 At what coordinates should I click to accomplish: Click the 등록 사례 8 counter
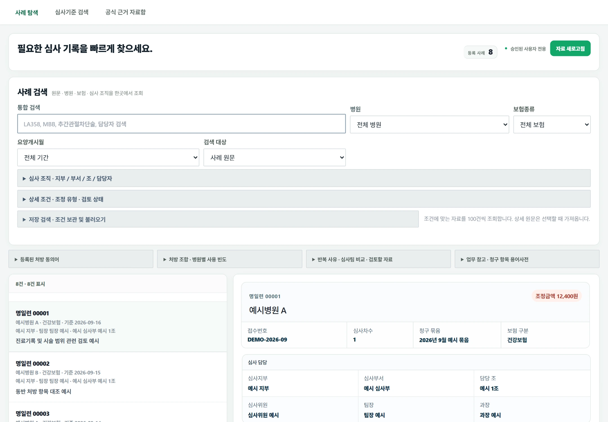pos(480,52)
